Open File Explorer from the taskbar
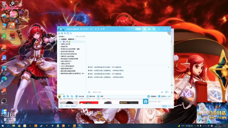 click(14, 126)
